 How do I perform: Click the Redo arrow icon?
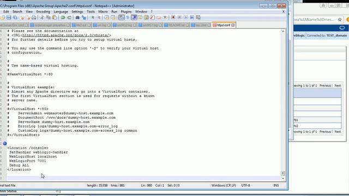[x=69, y=17]
